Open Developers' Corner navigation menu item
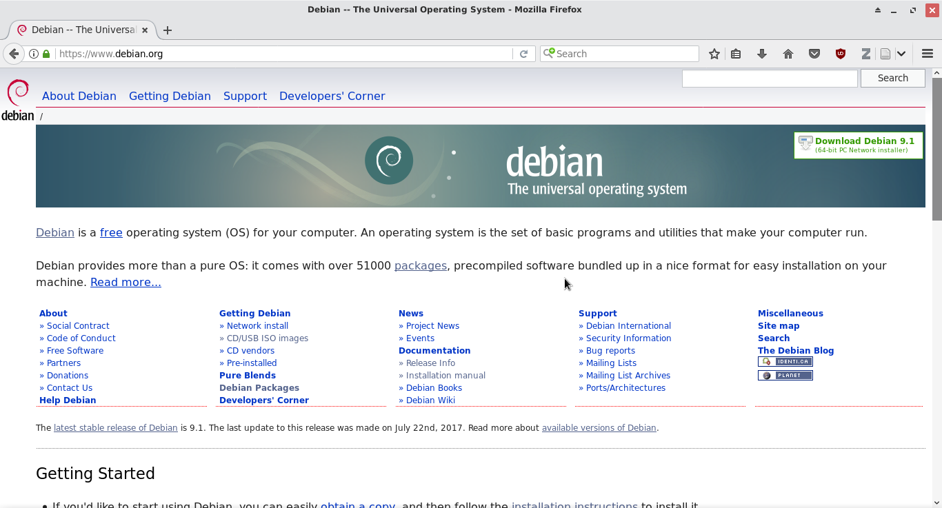Screen dimensions: 942x508 click(332, 96)
